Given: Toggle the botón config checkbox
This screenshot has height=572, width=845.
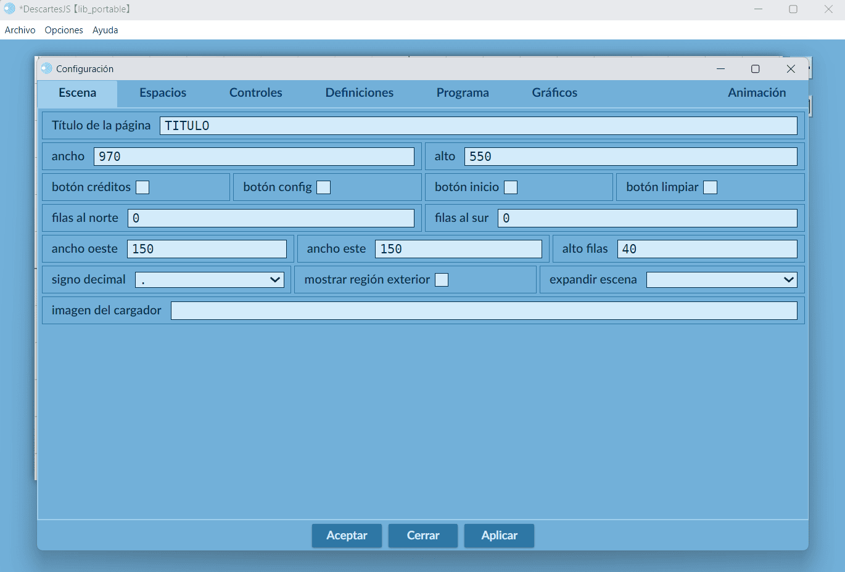Looking at the screenshot, I should tap(324, 187).
